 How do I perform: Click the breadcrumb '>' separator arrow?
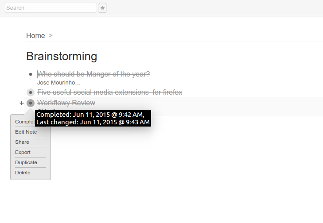(51, 35)
